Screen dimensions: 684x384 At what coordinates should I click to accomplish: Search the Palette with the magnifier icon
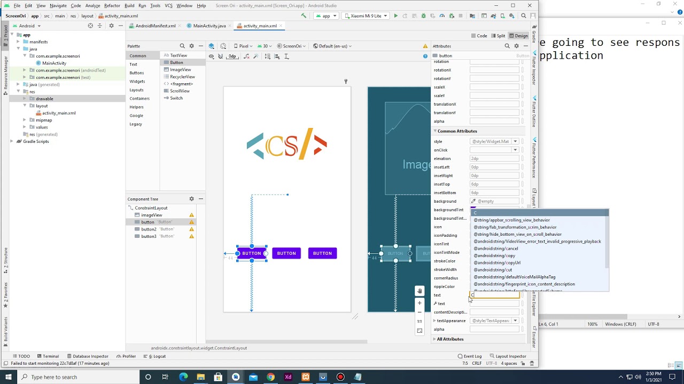tap(182, 46)
